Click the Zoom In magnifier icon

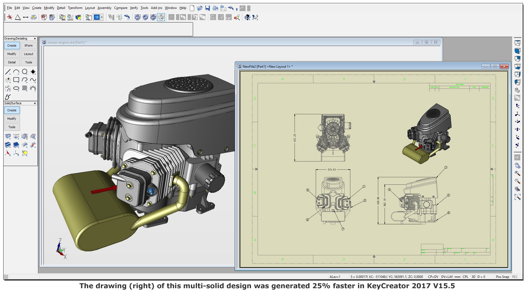[517, 173]
